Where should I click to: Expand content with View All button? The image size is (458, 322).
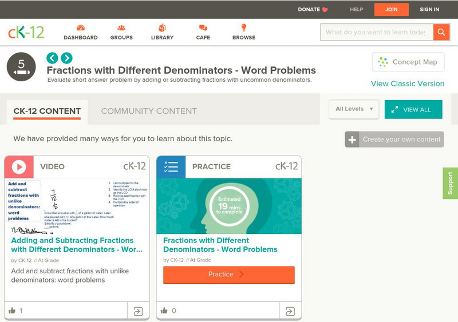(x=413, y=109)
